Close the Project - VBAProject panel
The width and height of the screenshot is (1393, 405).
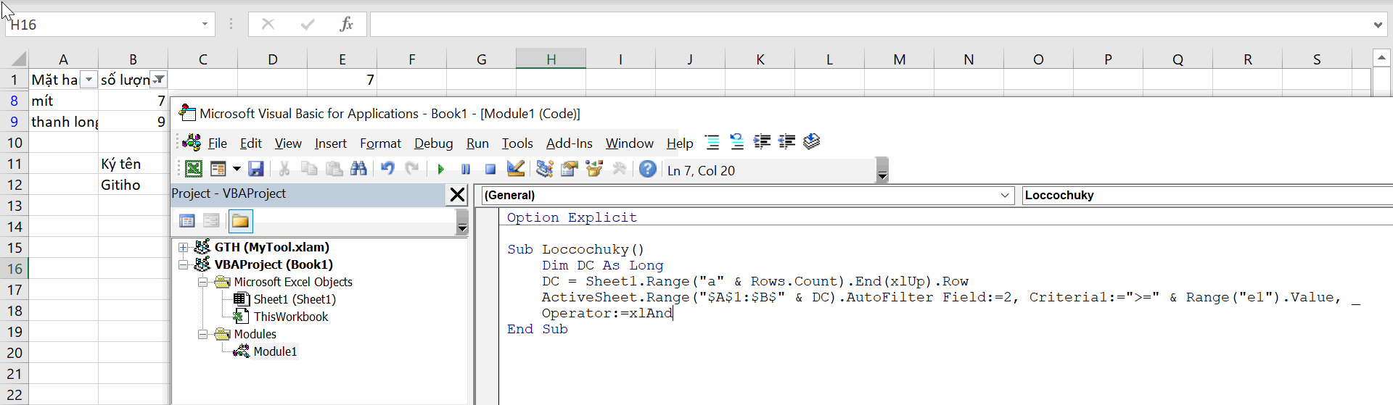click(x=457, y=194)
